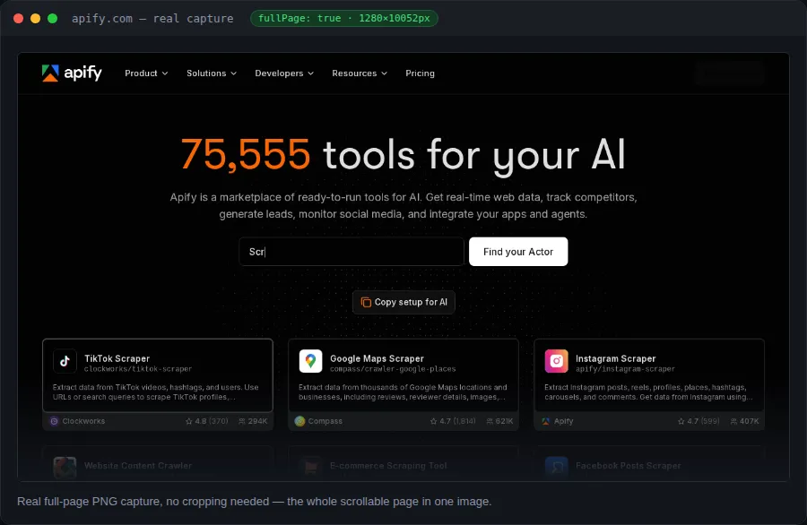Click the Copy setup for AI button
The image size is (807, 525).
tap(404, 302)
